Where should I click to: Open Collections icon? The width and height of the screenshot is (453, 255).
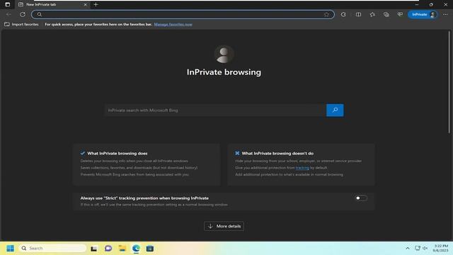tap(386, 14)
